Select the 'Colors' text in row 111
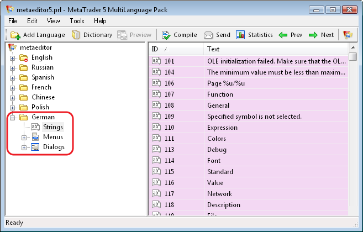This screenshot has height=232, width=363. [217, 139]
